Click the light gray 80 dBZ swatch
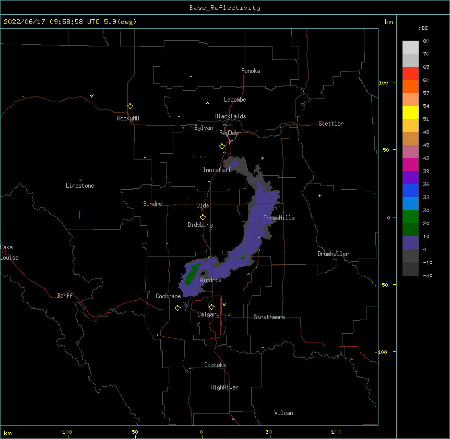450x439 pixels. pos(410,47)
